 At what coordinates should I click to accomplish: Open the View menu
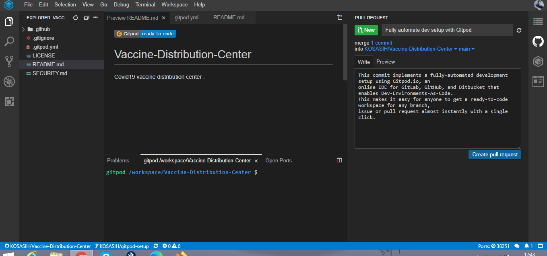[88, 5]
